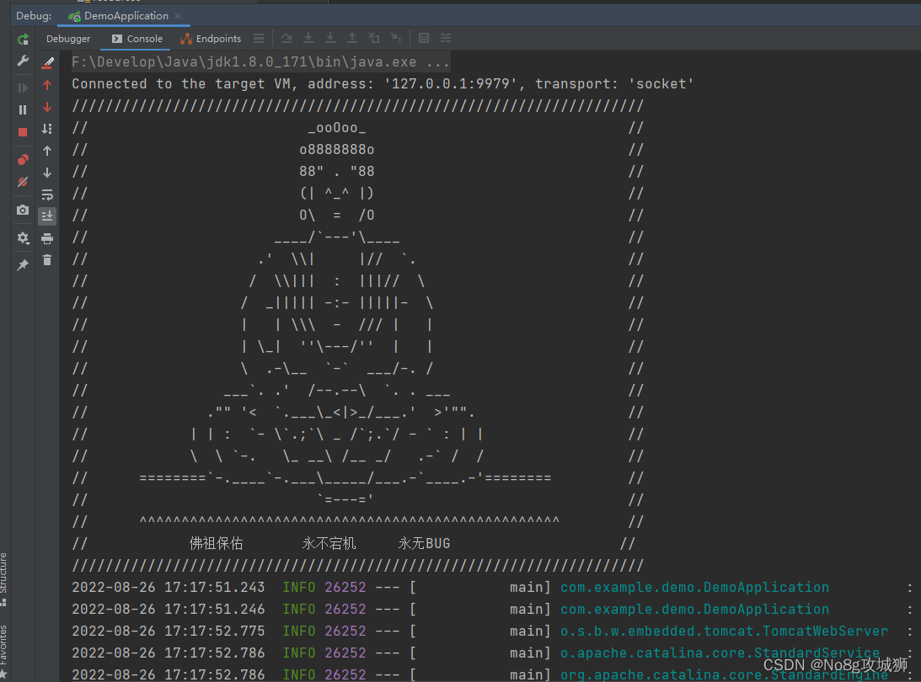The image size is (921, 682).
Task: Open View Breakpoints double red circle icon
Action: pos(23,160)
